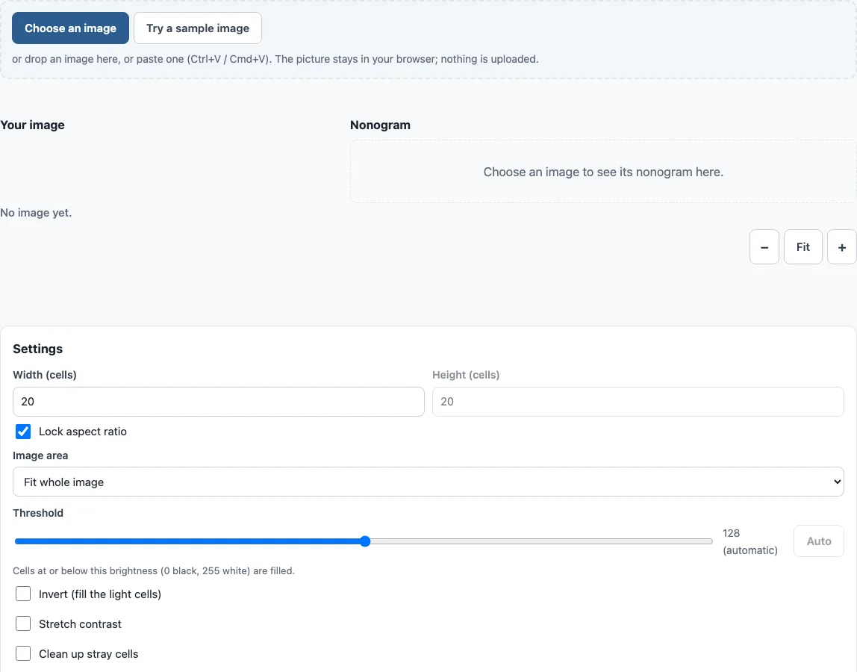This screenshot has height=672, width=857.
Task: Load the Try a sample image option
Action: tap(198, 28)
